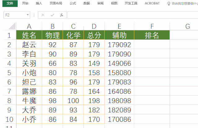
Task: Select column E header
Action: coord(119,26)
